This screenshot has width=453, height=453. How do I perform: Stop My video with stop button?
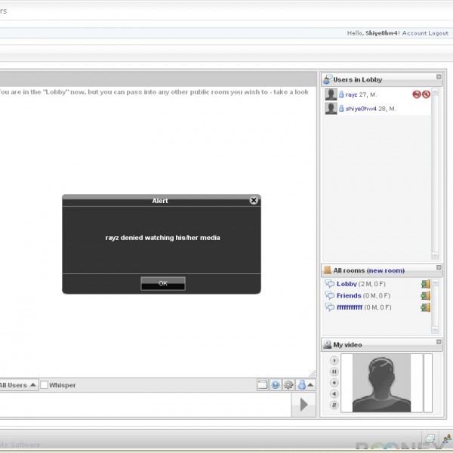tap(334, 383)
